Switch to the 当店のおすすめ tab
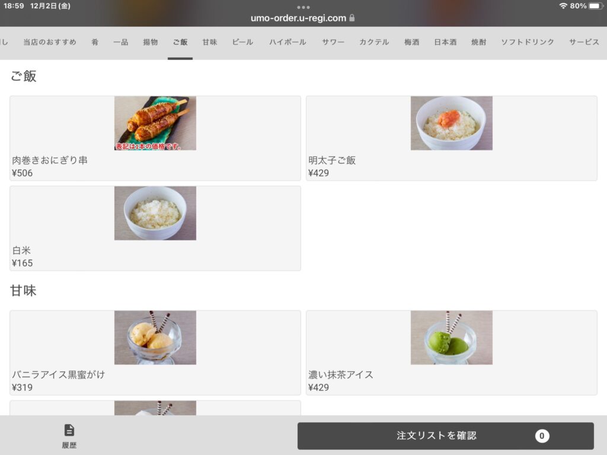607x455 pixels. [50, 42]
